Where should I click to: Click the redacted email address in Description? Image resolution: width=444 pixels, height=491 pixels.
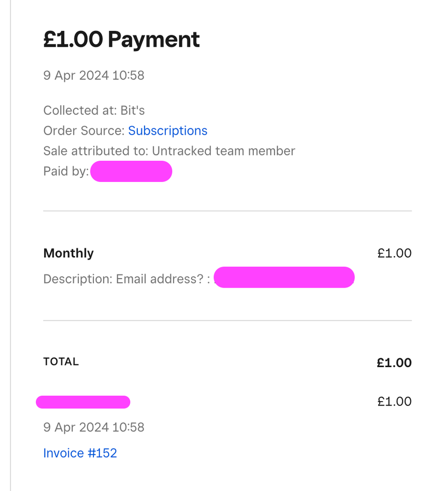pyautogui.click(x=284, y=278)
